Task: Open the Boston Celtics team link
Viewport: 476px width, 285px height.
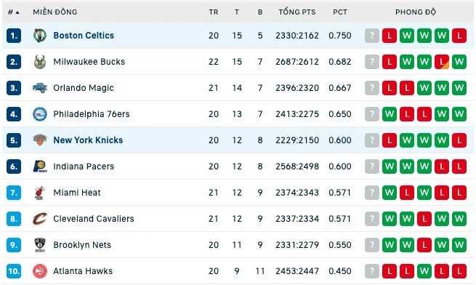Action: [x=84, y=36]
